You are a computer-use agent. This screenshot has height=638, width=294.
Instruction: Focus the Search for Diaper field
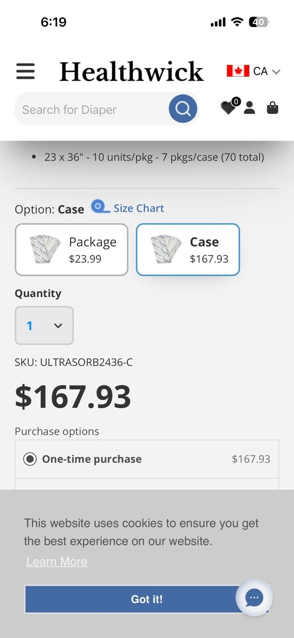[x=92, y=109]
